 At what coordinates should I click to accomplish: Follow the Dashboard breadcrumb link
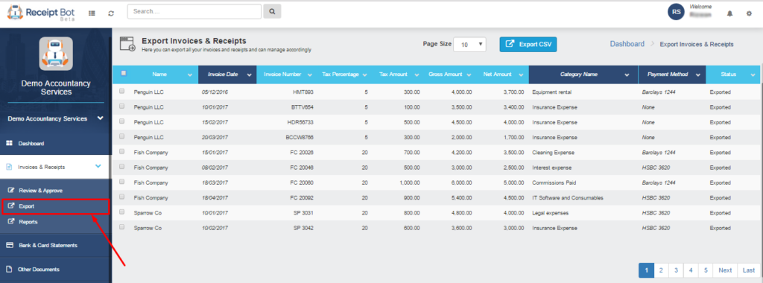point(627,44)
